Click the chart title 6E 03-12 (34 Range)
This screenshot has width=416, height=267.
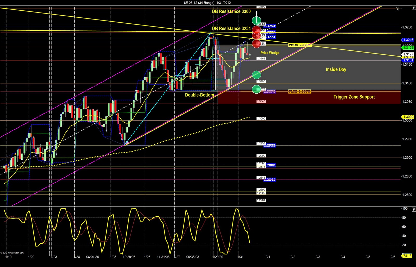click(196, 3)
